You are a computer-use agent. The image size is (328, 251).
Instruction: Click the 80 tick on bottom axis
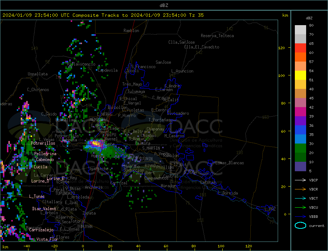(194, 246)
